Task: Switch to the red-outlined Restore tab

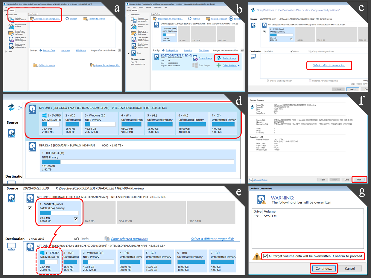Action: (12, 10)
